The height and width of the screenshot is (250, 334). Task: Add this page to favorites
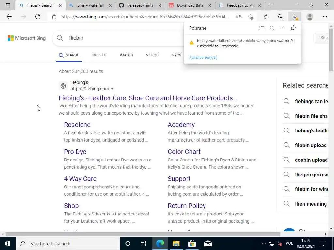(251, 17)
